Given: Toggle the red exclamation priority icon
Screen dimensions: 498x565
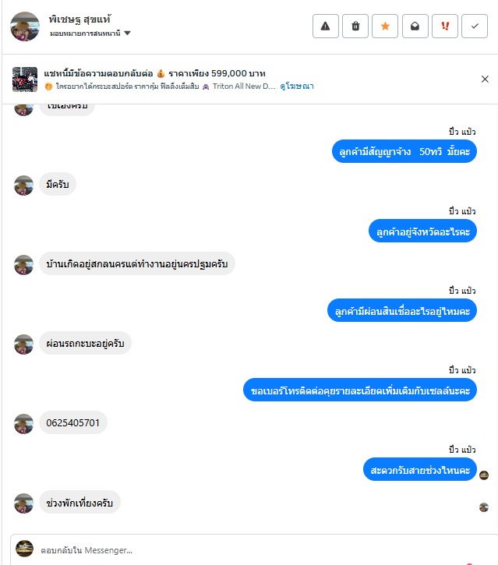Looking at the screenshot, I should click(x=445, y=26).
